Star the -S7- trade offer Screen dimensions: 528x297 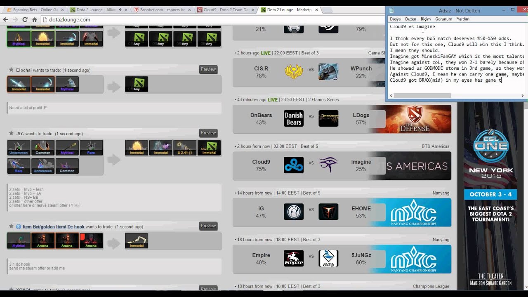pos(11,134)
